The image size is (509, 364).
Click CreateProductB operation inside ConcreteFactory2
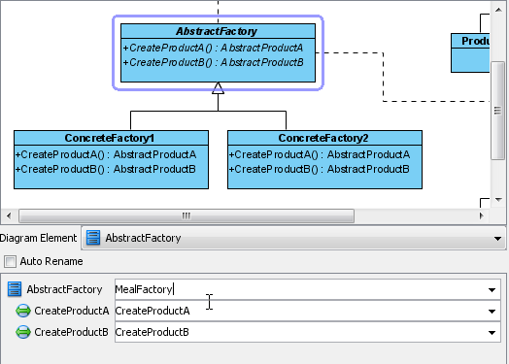[320, 169]
